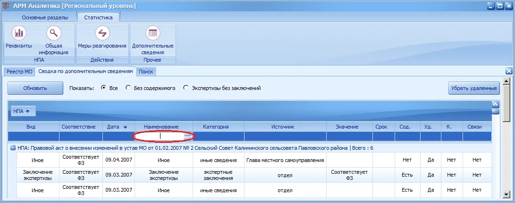Open Общая информация magnifier icon
The image size is (515, 203).
click(53, 33)
